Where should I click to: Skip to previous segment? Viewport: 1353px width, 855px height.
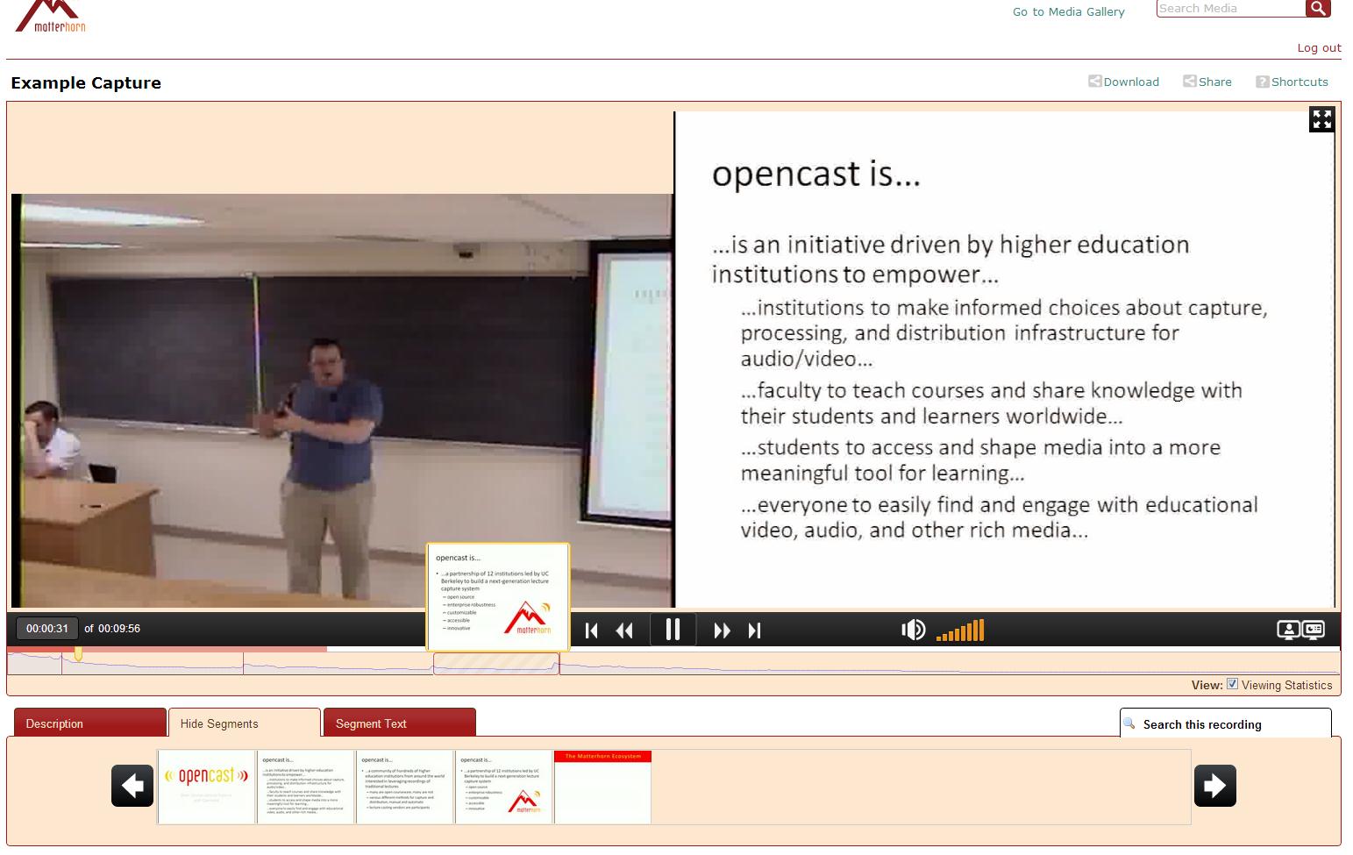pos(592,631)
